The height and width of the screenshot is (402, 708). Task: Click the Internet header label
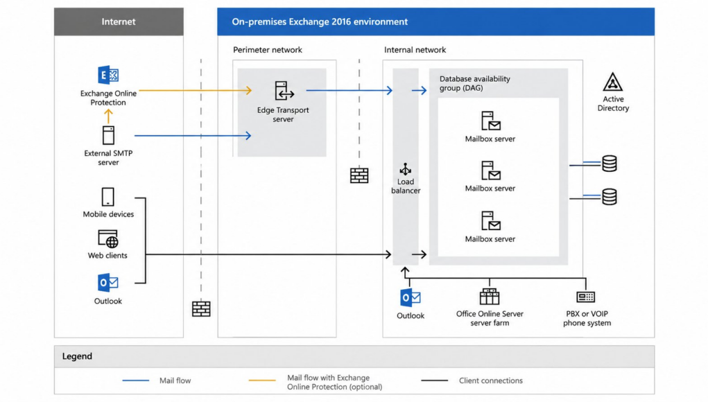coord(119,21)
